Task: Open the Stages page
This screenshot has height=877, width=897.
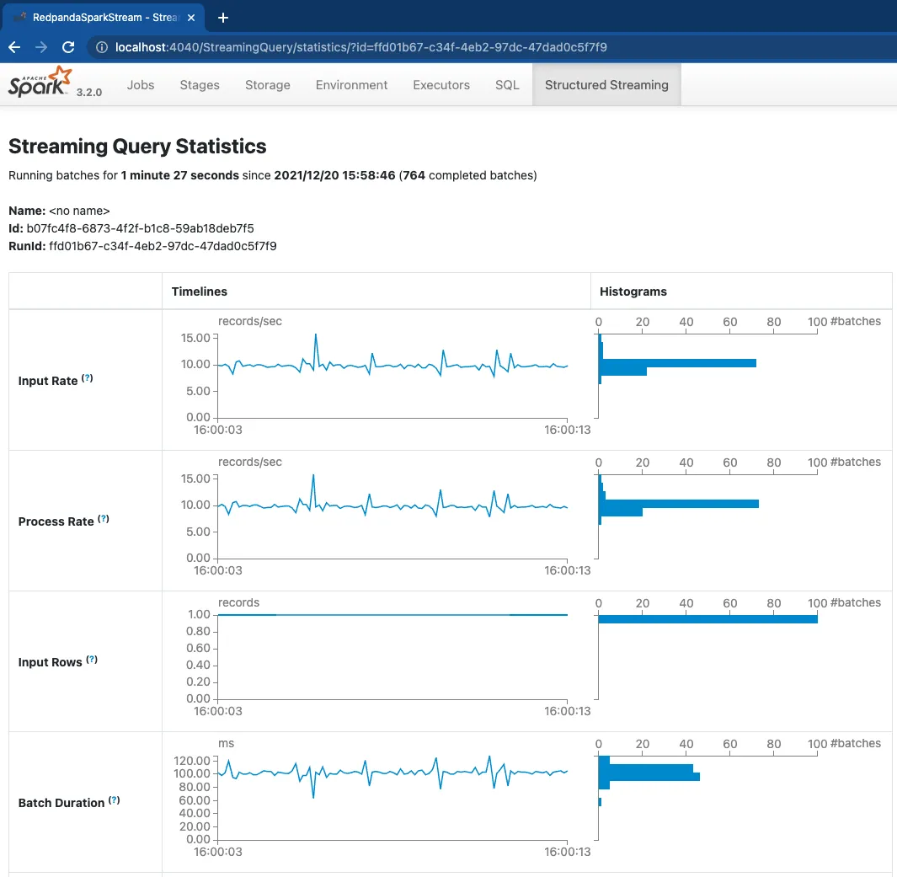Action: click(199, 84)
